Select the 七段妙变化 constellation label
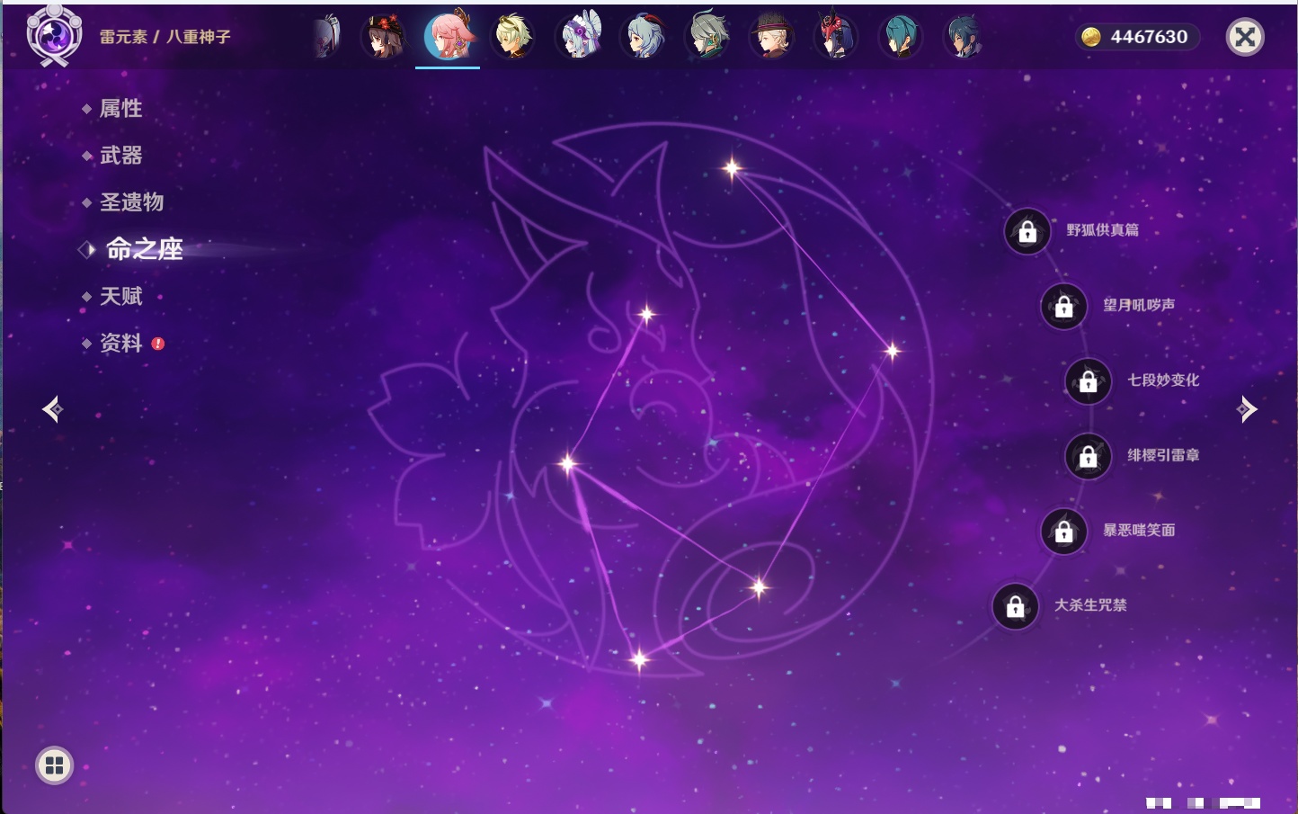Image resolution: width=1298 pixels, height=814 pixels. point(1163,380)
